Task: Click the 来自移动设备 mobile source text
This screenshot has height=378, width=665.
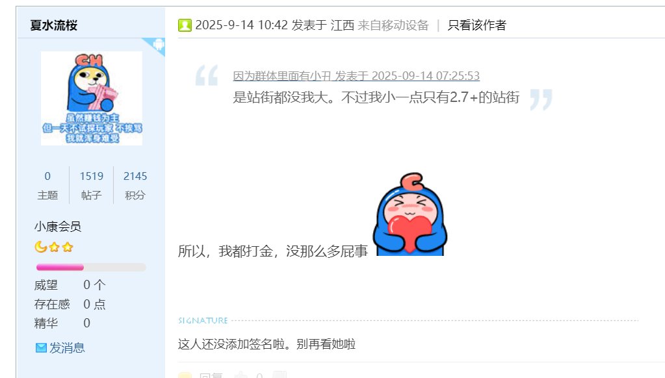Action: 393,25
